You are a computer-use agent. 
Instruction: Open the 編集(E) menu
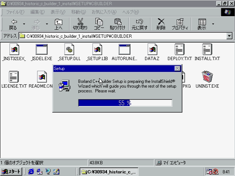coord(37,12)
